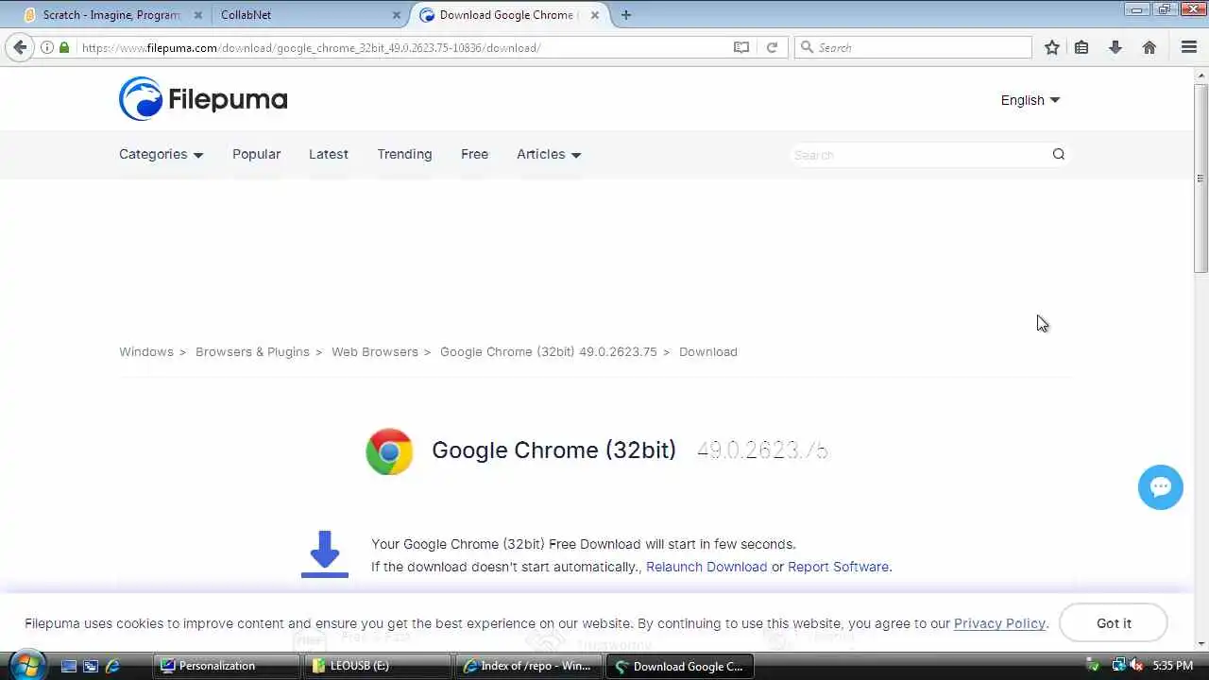1209x680 pixels.
Task: Click the Report Software link
Action: click(x=838, y=567)
